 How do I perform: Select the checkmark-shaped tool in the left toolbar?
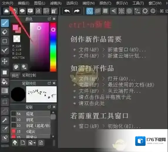coord(5,50)
